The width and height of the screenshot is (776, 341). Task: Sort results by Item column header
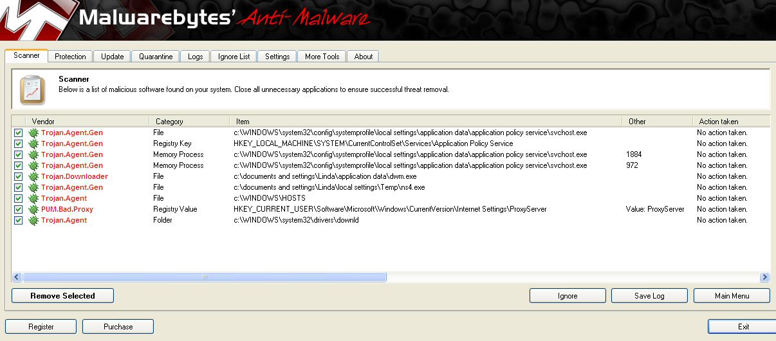[425, 121]
